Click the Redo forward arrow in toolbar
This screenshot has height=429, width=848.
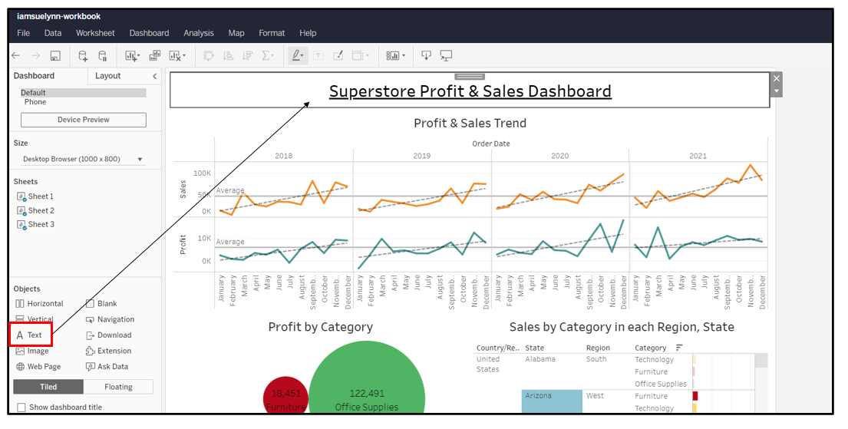tap(36, 55)
